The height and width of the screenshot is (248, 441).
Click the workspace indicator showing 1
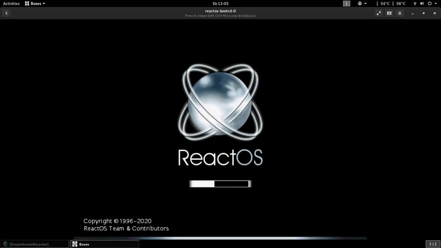[x=347, y=3]
